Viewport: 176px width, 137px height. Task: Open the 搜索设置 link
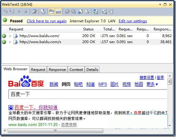click(147, 78)
